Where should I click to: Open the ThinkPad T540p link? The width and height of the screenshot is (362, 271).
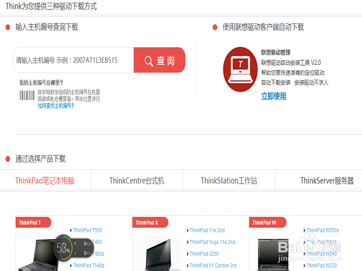[x=89, y=265]
